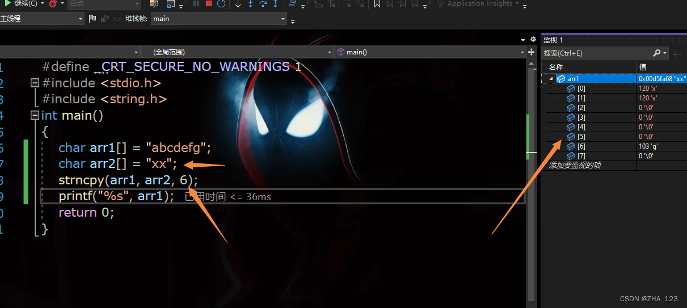Viewport: 687px width, 308px height.
Task: Click the cube icon of the [7] row
Action: click(571, 155)
